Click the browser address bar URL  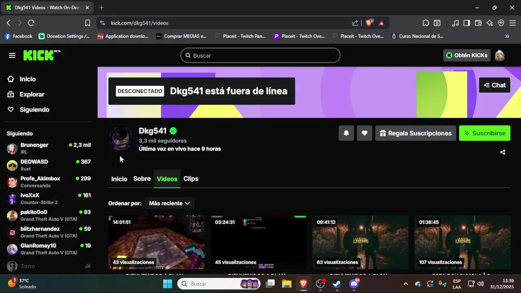[140, 23]
